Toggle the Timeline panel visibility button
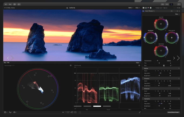This screenshot has width=184, height=117. [x=167, y=4]
